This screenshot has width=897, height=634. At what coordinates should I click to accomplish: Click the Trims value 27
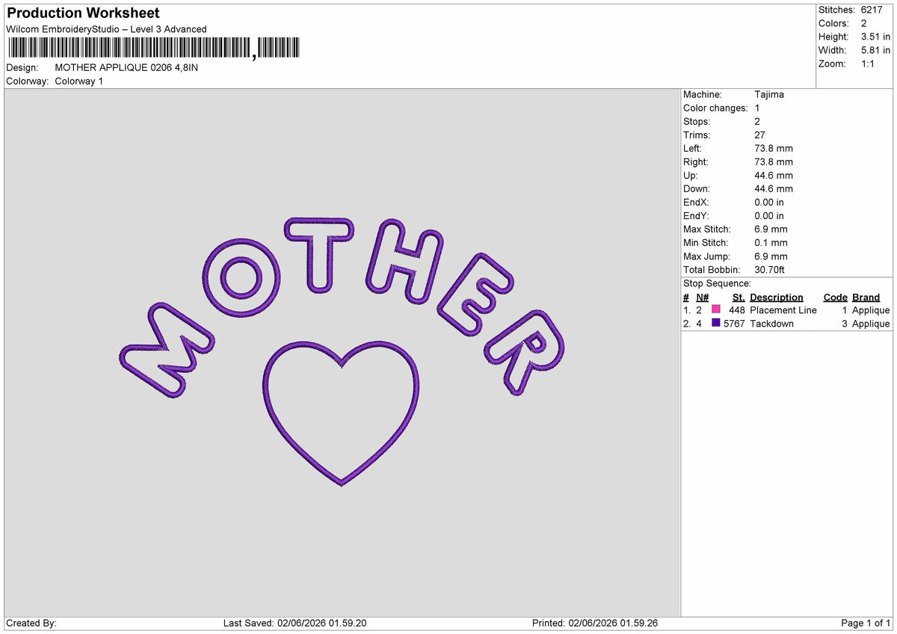pos(760,135)
